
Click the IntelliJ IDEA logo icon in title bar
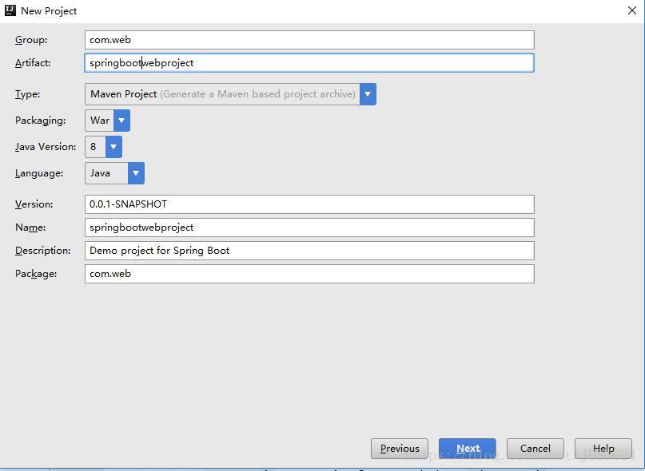(10, 10)
